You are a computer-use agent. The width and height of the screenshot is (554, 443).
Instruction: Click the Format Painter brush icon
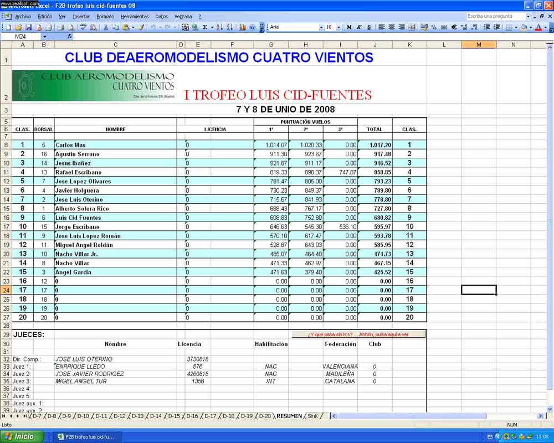tap(141, 27)
